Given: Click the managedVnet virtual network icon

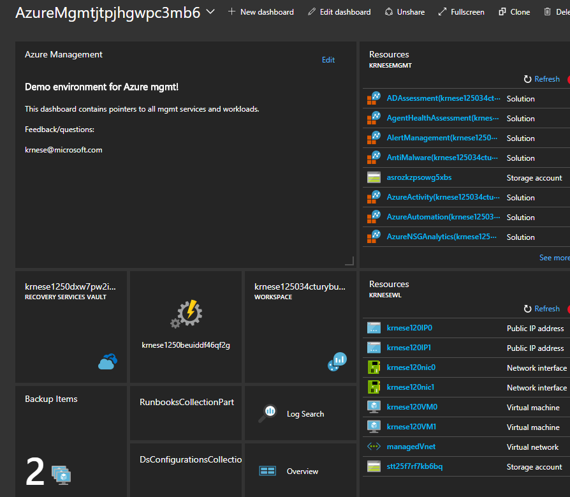Looking at the screenshot, I should [374, 446].
